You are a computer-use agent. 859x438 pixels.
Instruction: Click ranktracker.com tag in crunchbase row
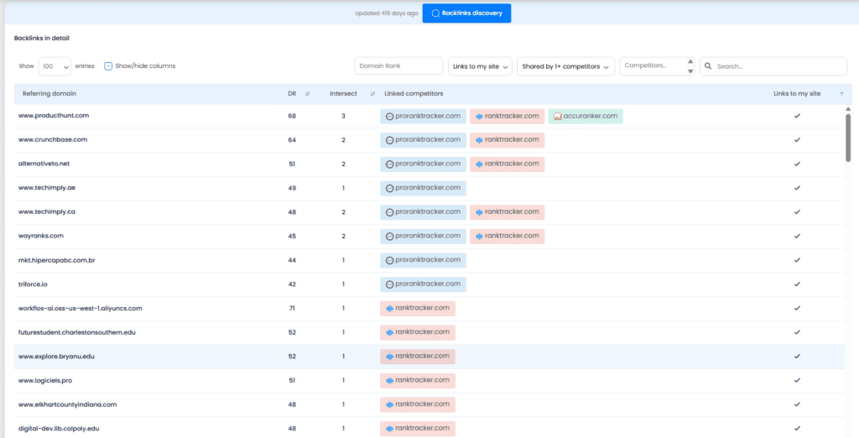tap(507, 140)
